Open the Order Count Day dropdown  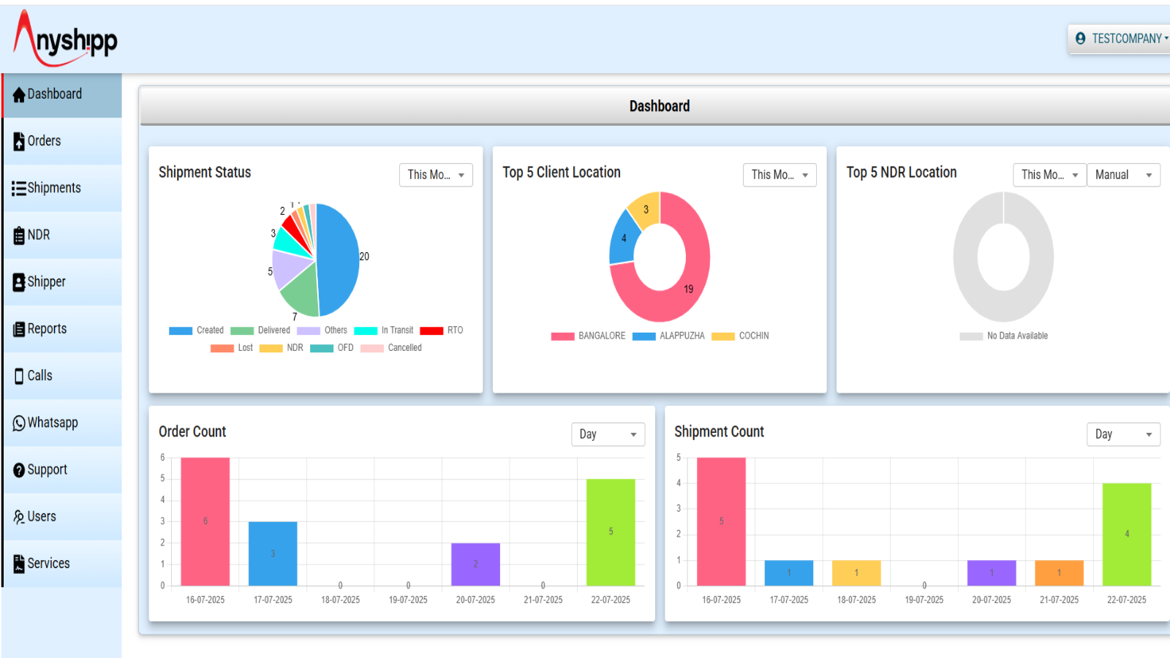[608, 434]
